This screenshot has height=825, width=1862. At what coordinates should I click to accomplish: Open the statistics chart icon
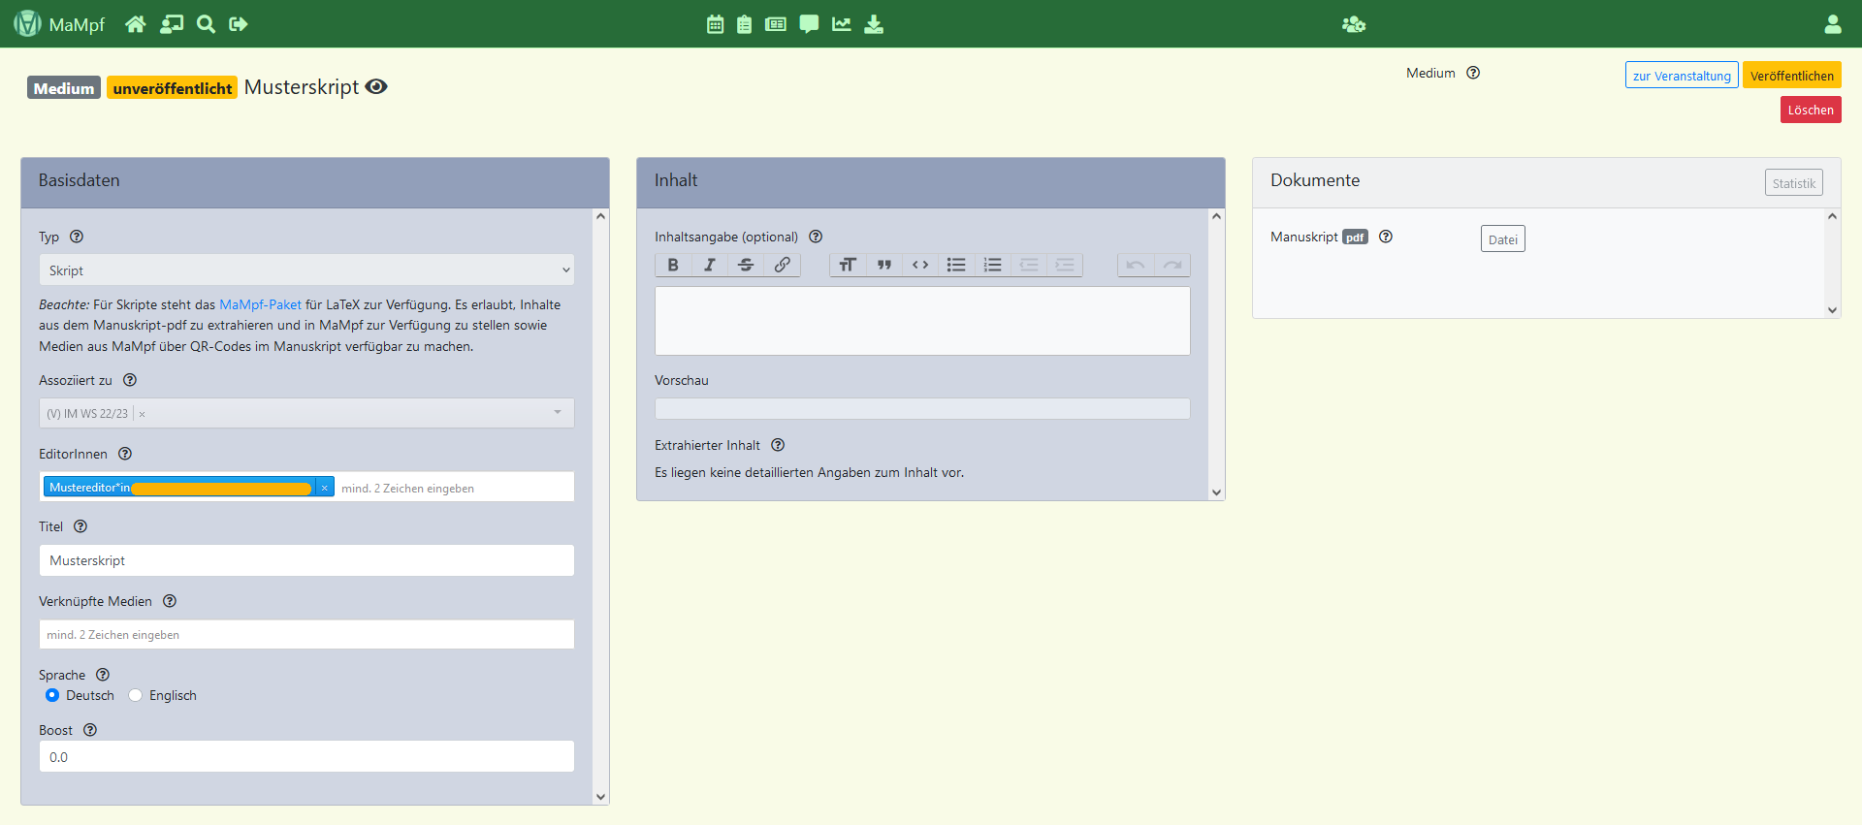pyautogui.click(x=841, y=24)
